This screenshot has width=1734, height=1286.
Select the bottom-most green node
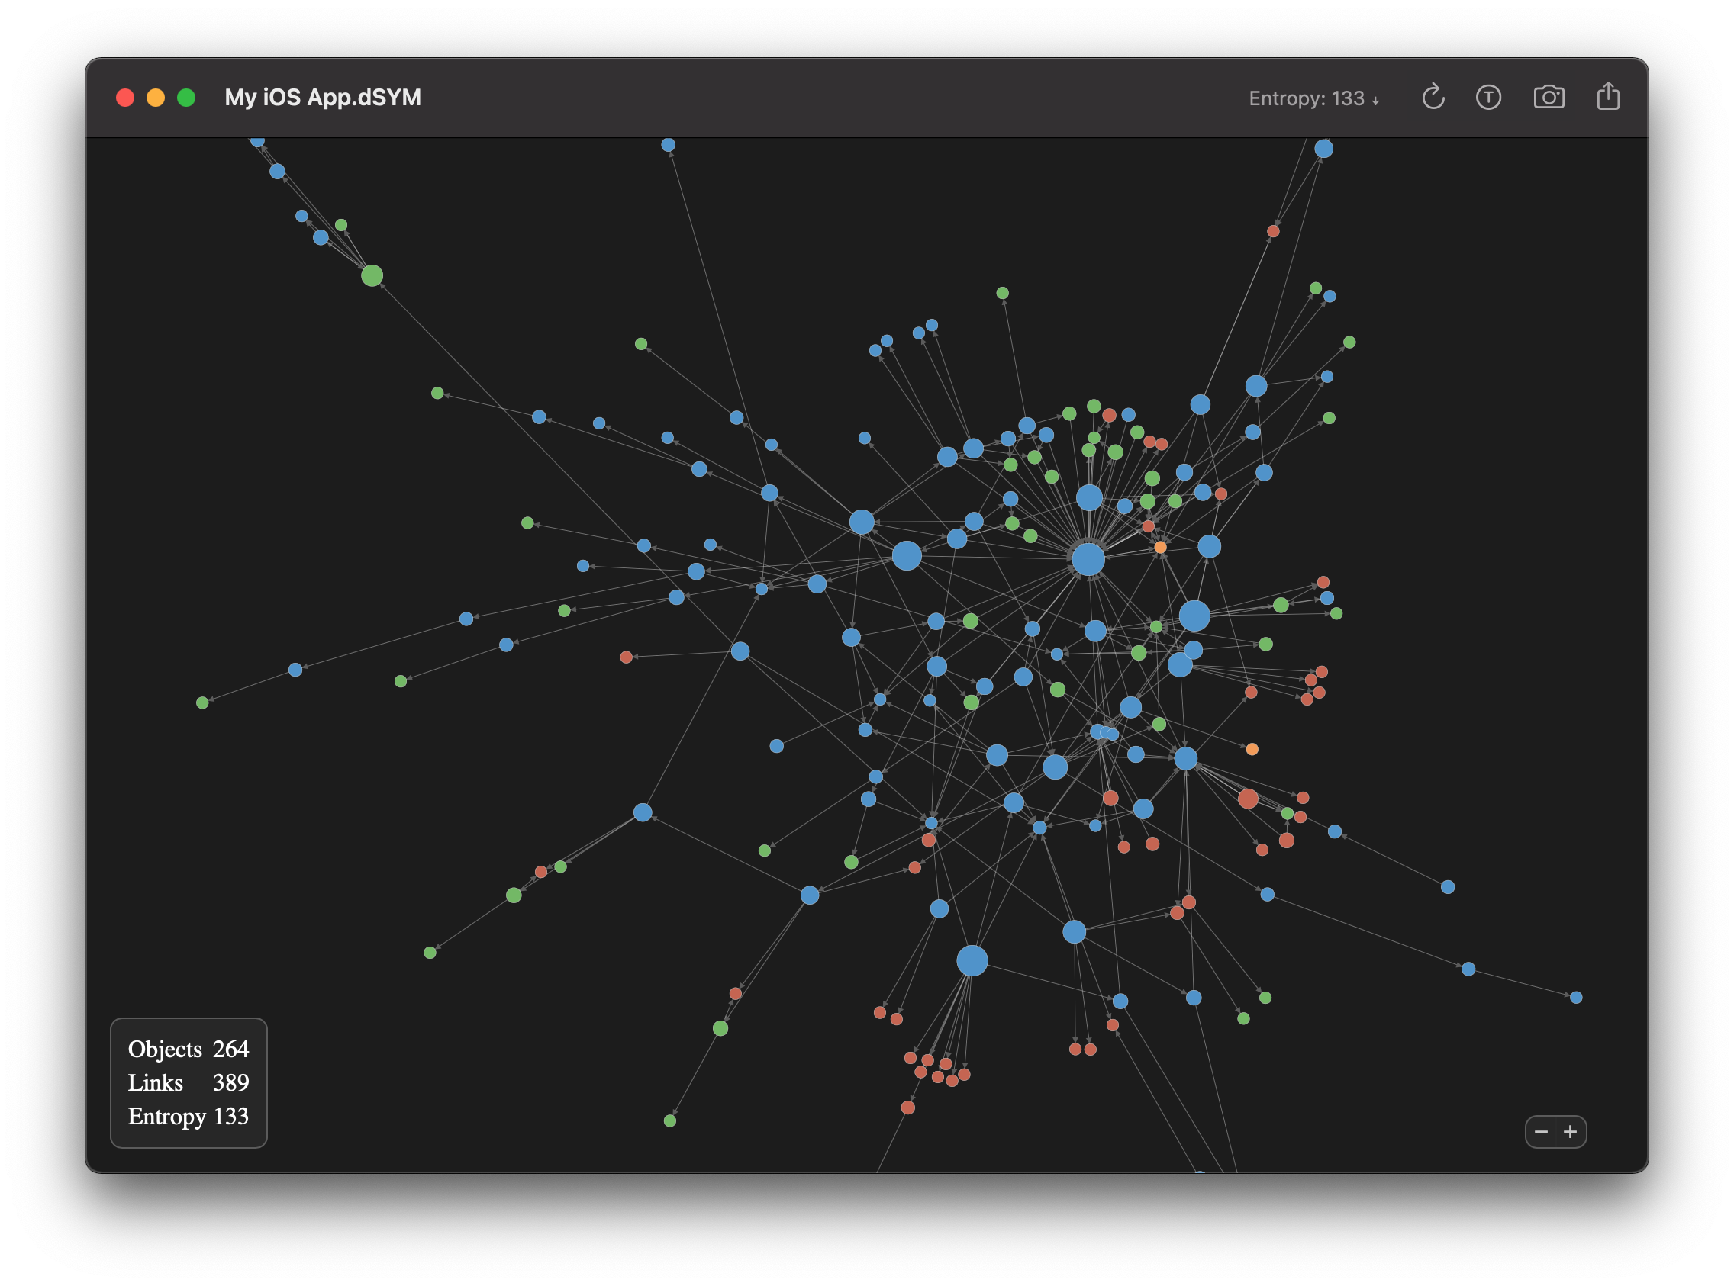pos(670,1121)
